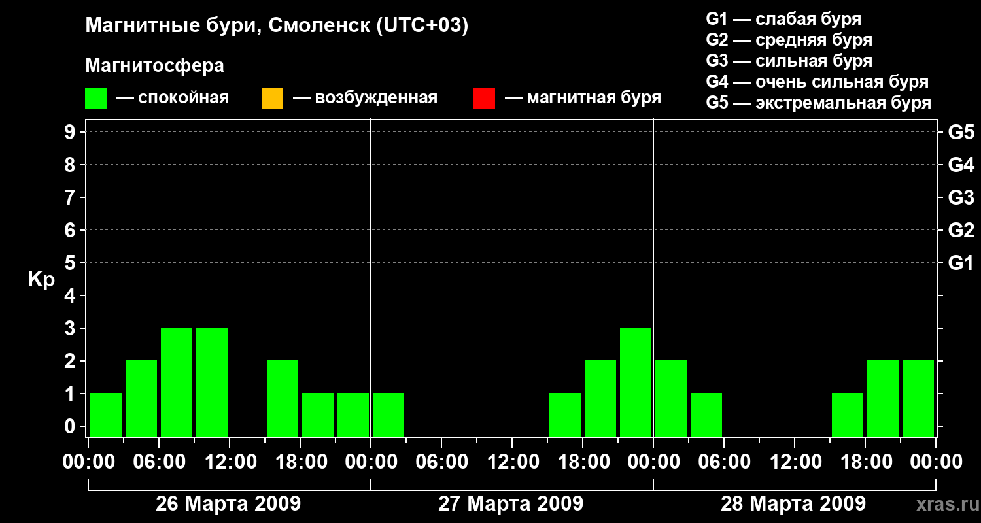Click the 28 March Kp 1 bar for 15:00–18:00
981x523 pixels.
(848, 414)
